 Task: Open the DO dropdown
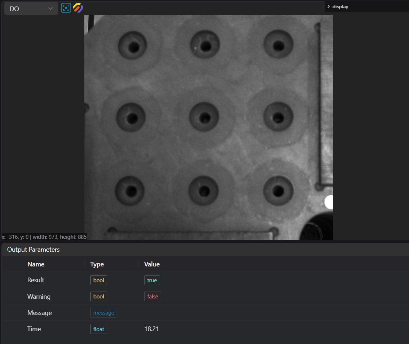[x=31, y=9]
